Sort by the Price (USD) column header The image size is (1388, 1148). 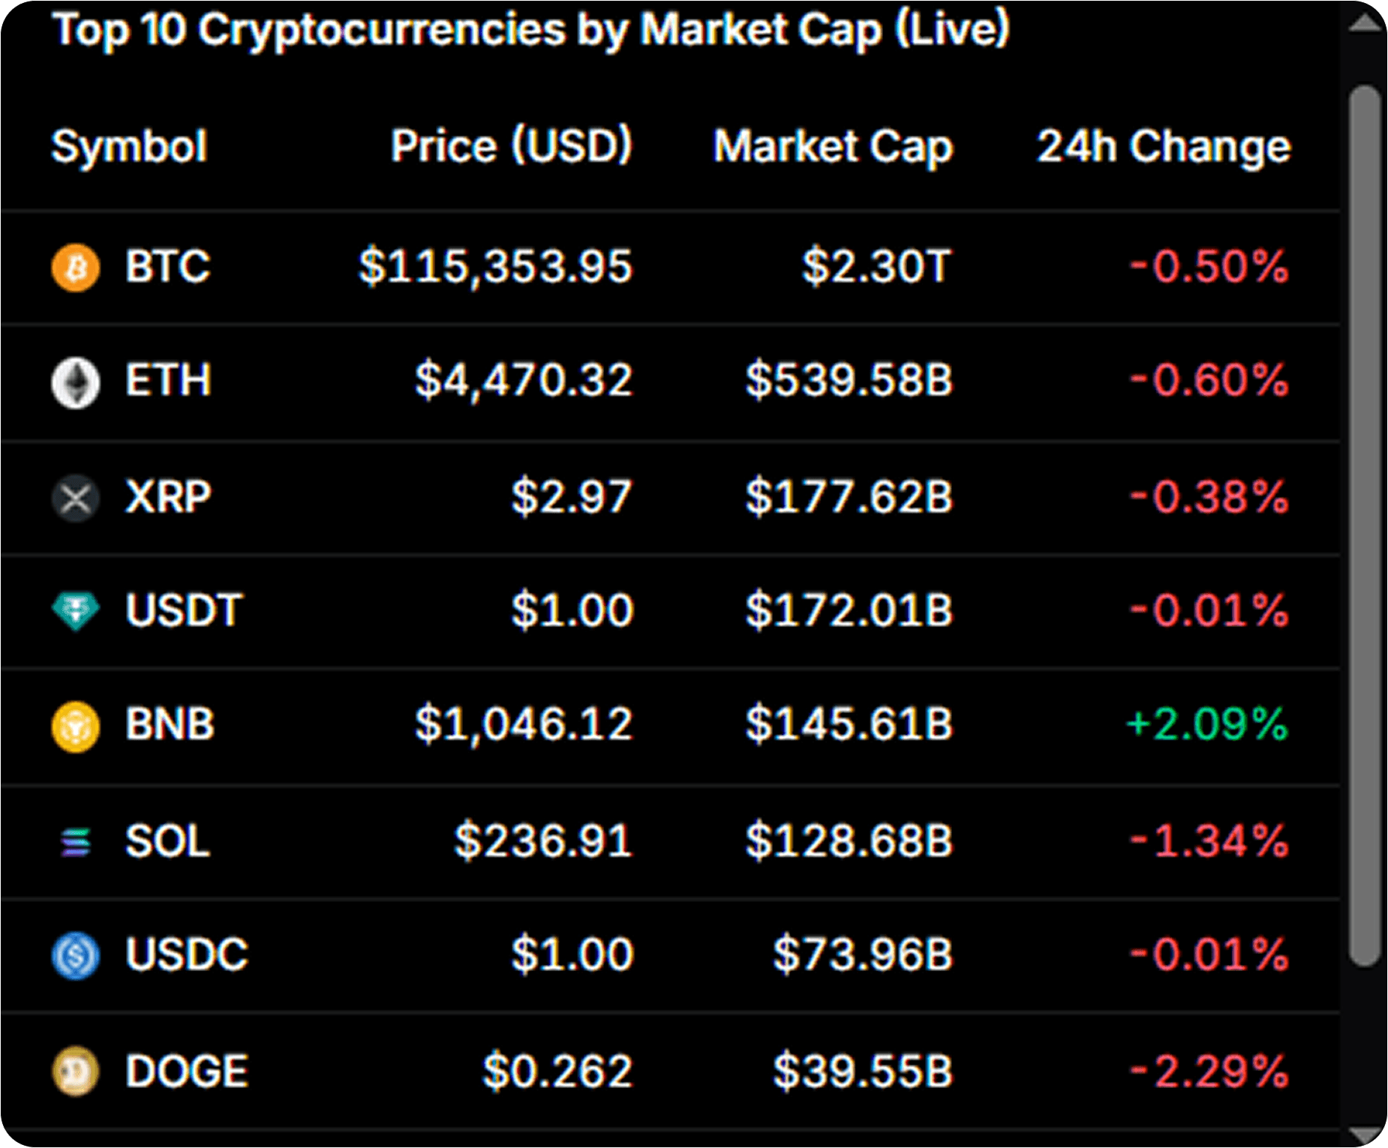pyautogui.click(x=512, y=145)
